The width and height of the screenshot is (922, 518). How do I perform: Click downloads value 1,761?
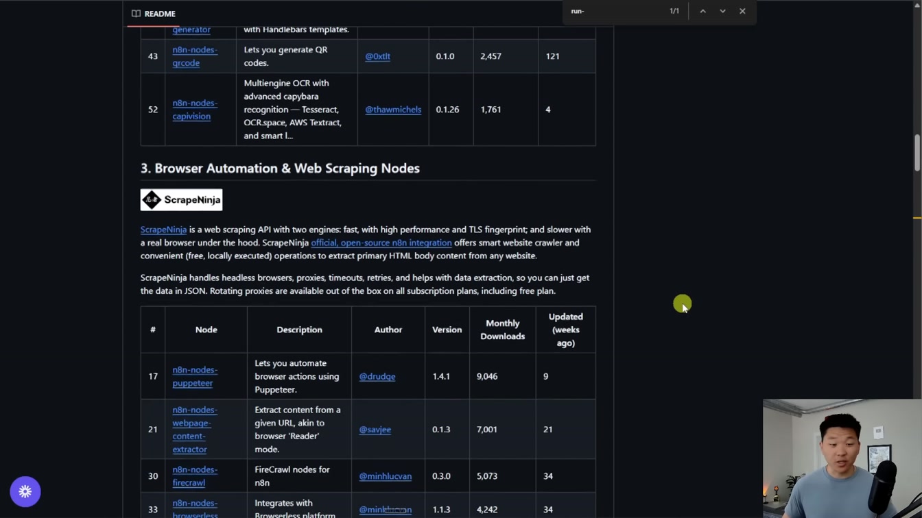pos(490,110)
